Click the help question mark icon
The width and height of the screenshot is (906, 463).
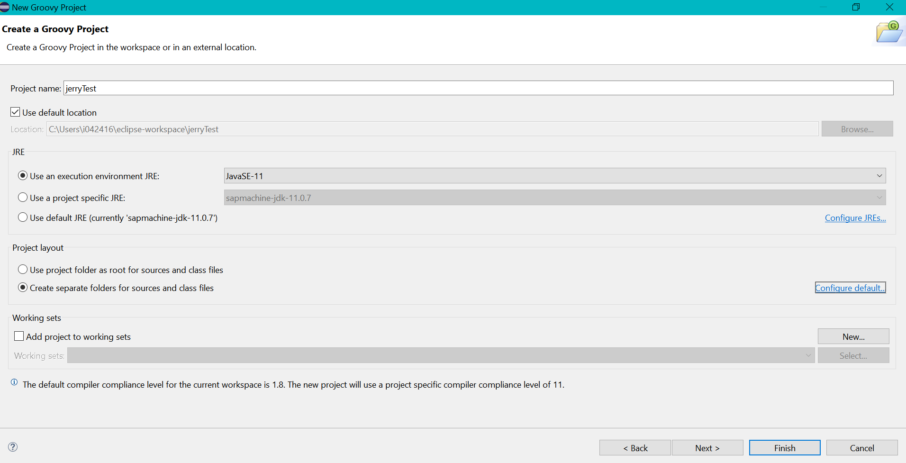pyautogui.click(x=13, y=447)
